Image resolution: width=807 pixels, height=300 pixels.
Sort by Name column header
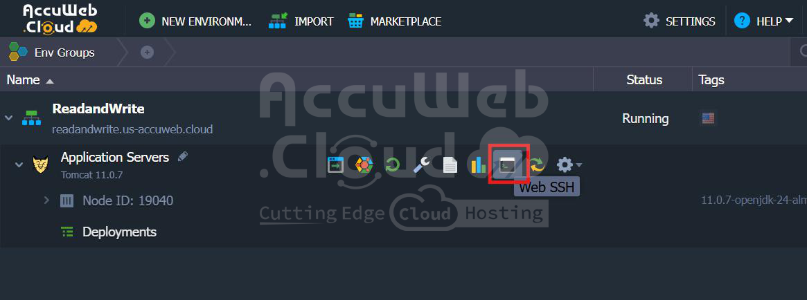30,80
